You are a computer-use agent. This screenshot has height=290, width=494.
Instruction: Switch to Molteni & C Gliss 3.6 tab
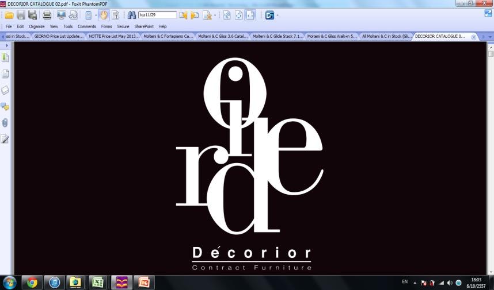click(x=223, y=36)
